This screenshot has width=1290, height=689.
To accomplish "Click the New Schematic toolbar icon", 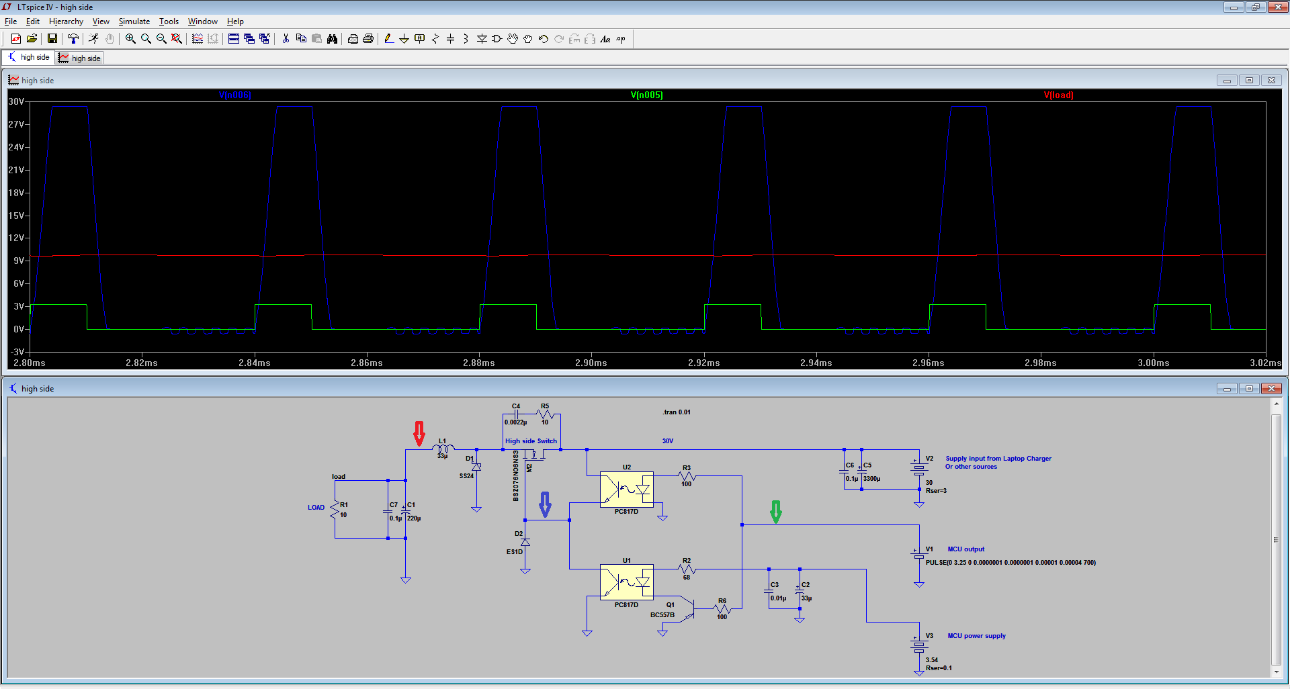I will pos(16,39).
